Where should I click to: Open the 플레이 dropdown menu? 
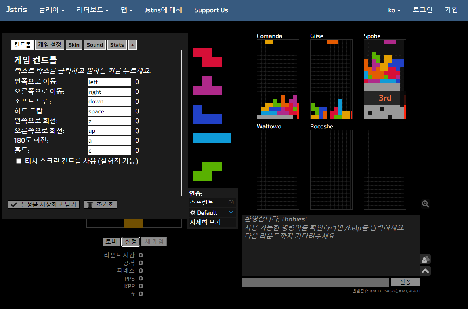pyautogui.click(x=52, y=10)
